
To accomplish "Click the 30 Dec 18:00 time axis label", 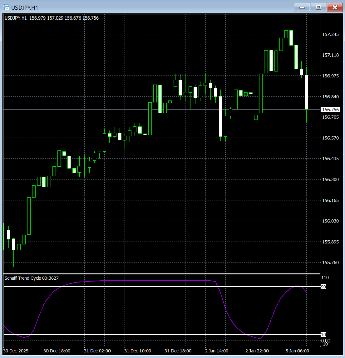I will tap(57, 351).
